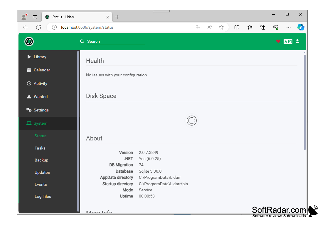
Task: Go back with the browser back arrow
Action: [26, 27]
